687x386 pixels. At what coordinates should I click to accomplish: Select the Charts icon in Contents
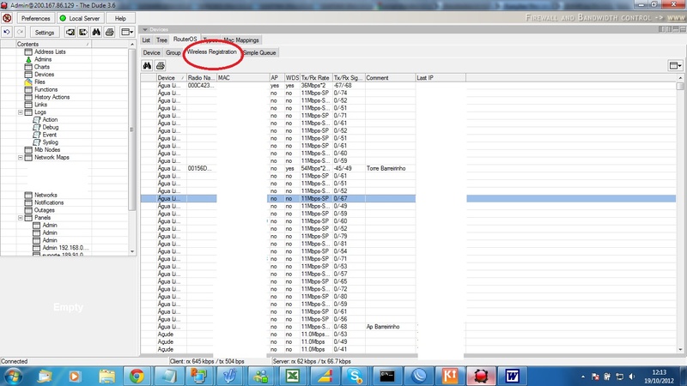tap(28, 67)
